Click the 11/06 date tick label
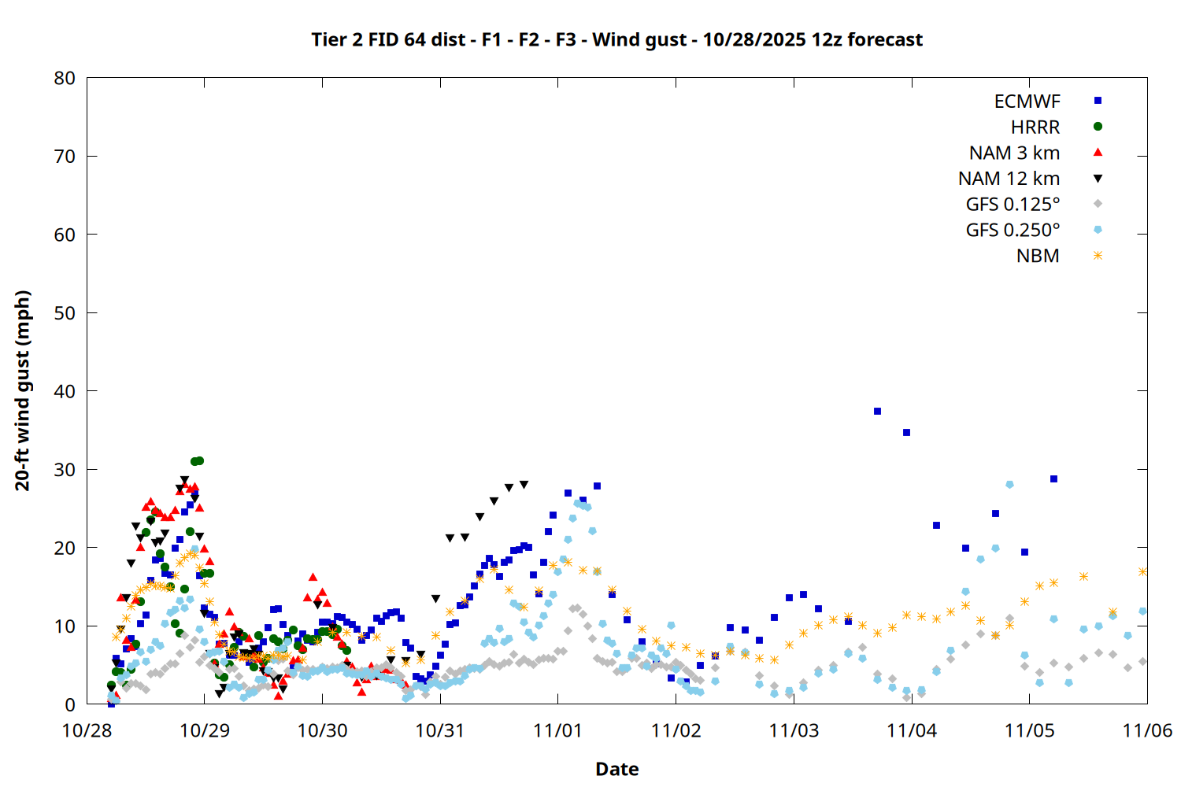 pyautogui.click(x=1146, y=730)
